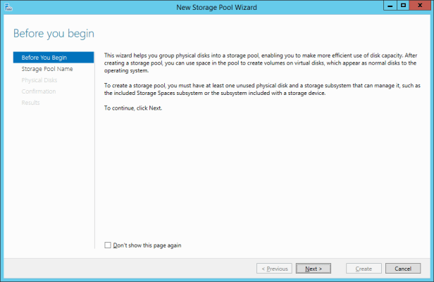Select the Physical Disks step in sidebar
This screenshot has width=434, height=282.
coord(39,80)
